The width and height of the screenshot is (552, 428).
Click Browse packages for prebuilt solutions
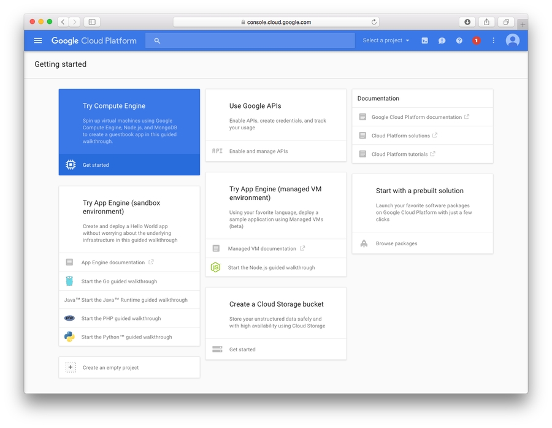pyautogui.click(x=396, y=243)
